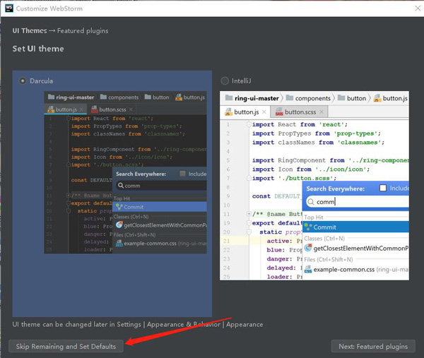
Task: Go to Next: Featured plugins
Action: click(373, 346)
